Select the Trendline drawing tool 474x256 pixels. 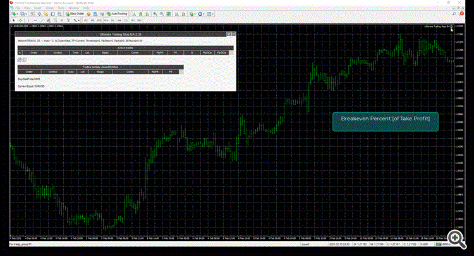42,21
